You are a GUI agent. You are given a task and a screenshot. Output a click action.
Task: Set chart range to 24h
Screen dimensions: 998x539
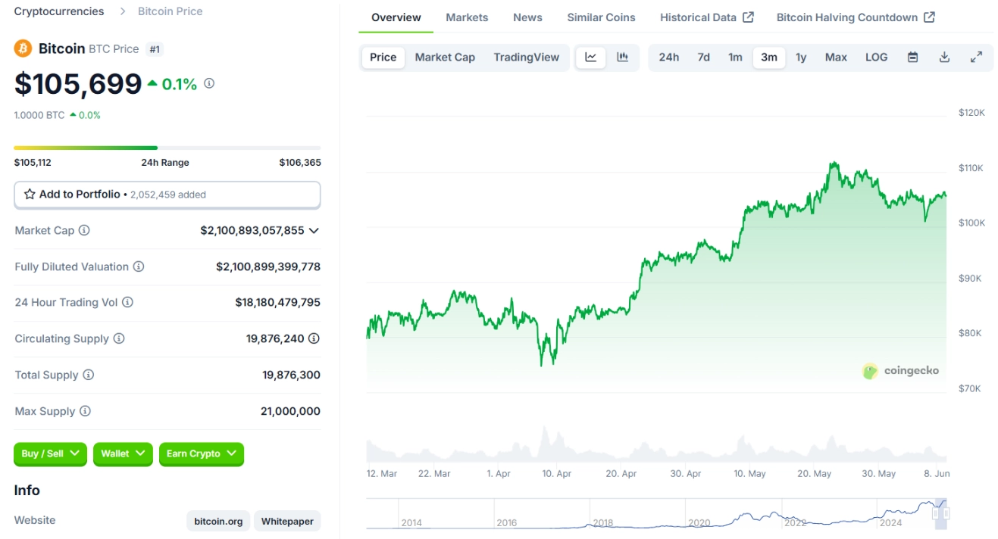click(669, 58)
